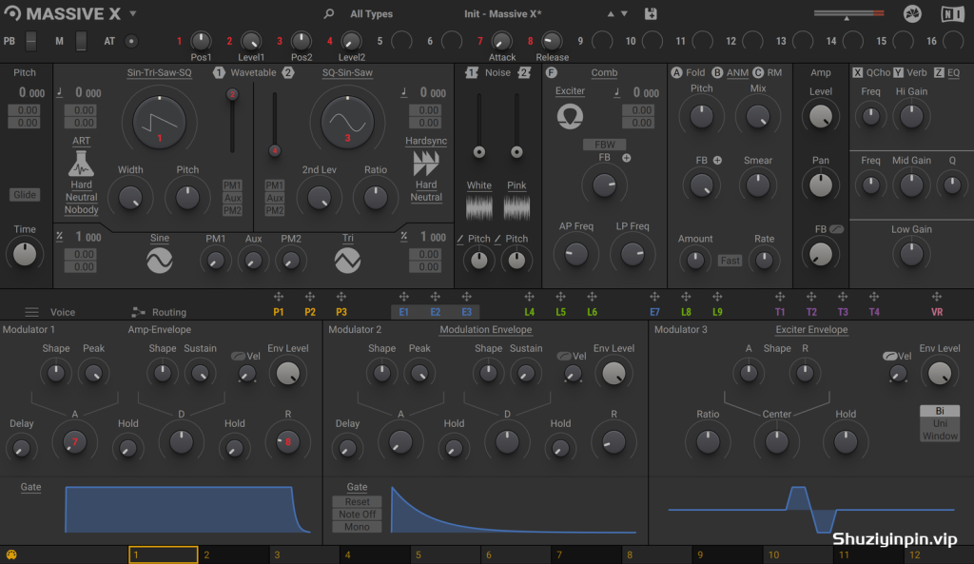The height and width of the screenshot is (564, 974).
Task: Open the Comb filter type menu
Action: coord(604,72)
